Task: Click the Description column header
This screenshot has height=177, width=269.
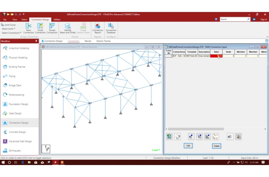Action: click(x=204, y=52)
